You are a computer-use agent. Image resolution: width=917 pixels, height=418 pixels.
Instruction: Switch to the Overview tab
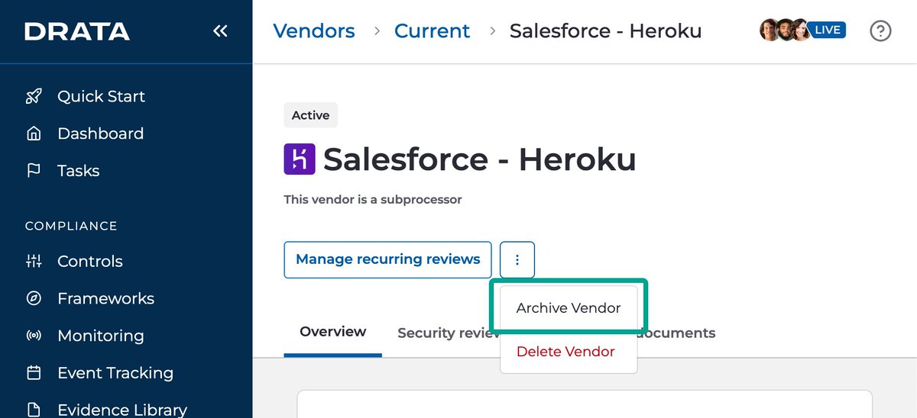point(332,332)
